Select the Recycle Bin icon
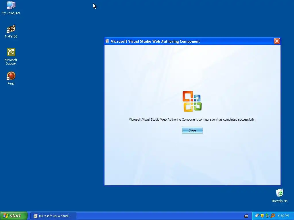294x220 pixels. tap(280, 195)
